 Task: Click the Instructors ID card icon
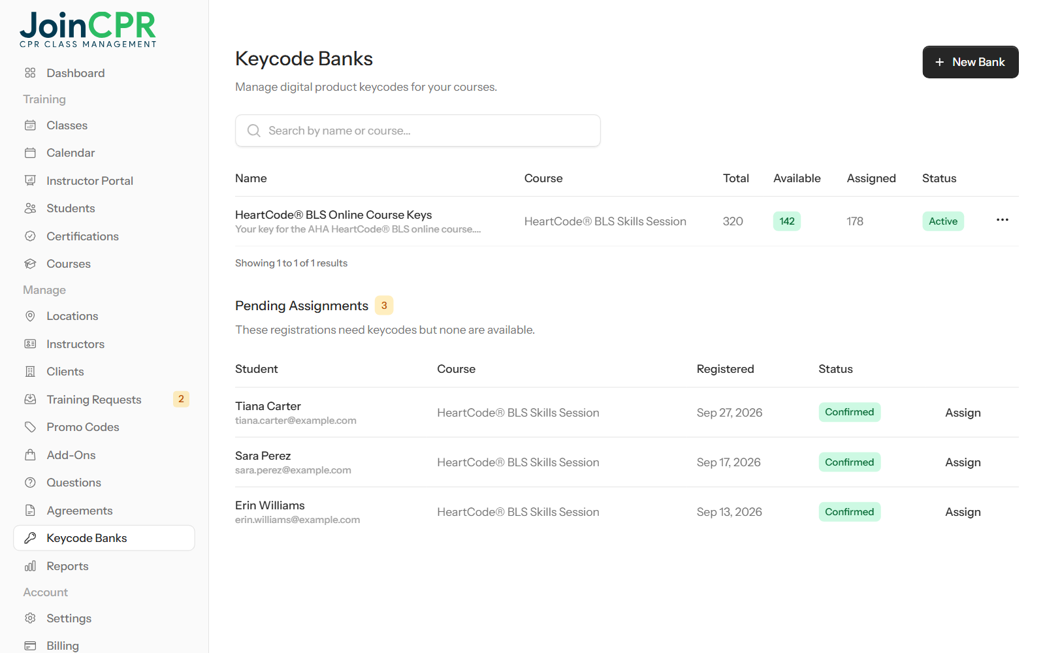point(30,343)
